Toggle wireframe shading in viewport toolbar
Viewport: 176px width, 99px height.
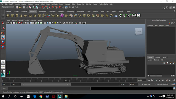pos(45,23)
